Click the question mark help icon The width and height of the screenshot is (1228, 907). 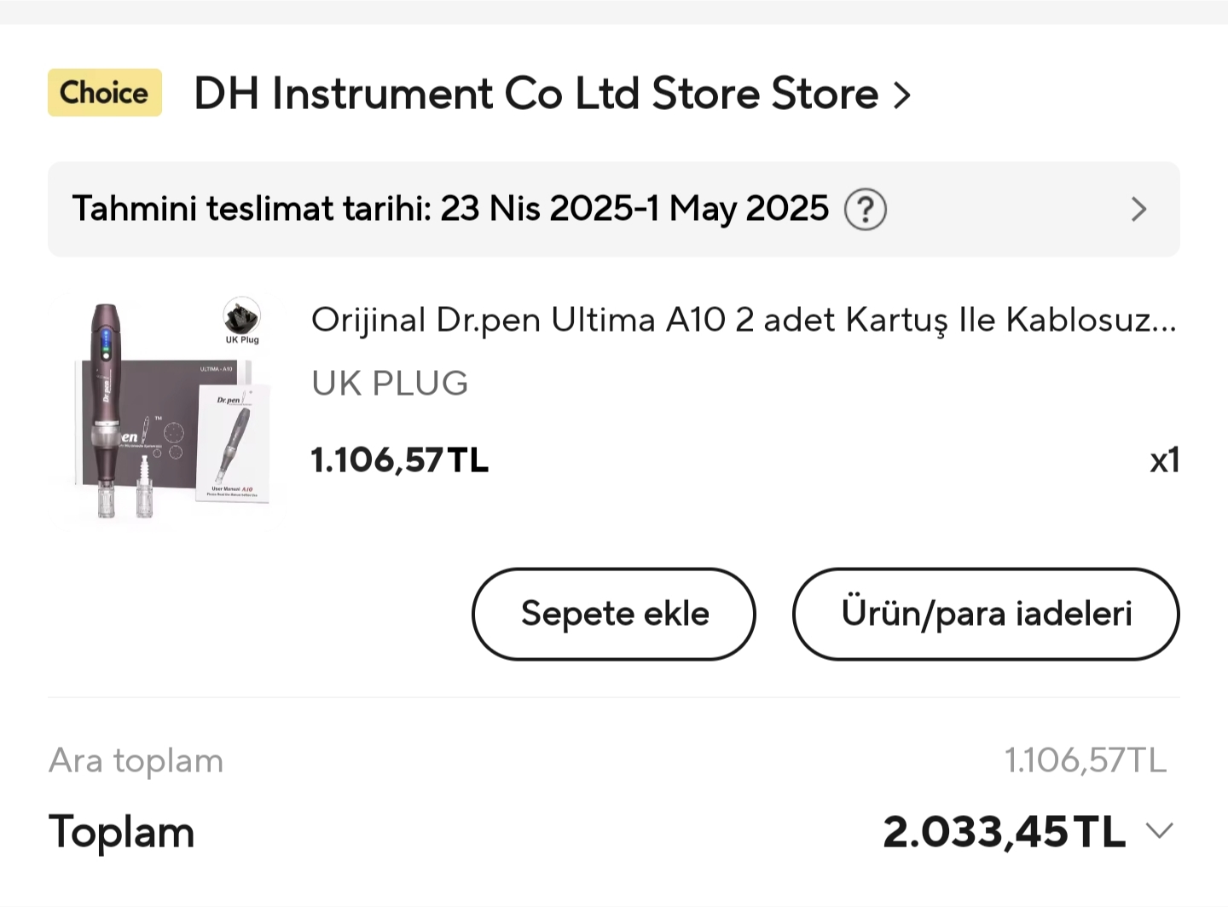click(865, 210)
